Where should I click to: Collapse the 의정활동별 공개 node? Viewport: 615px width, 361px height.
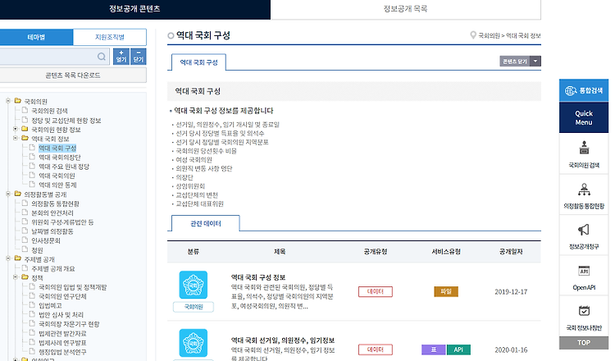(8, 194)
